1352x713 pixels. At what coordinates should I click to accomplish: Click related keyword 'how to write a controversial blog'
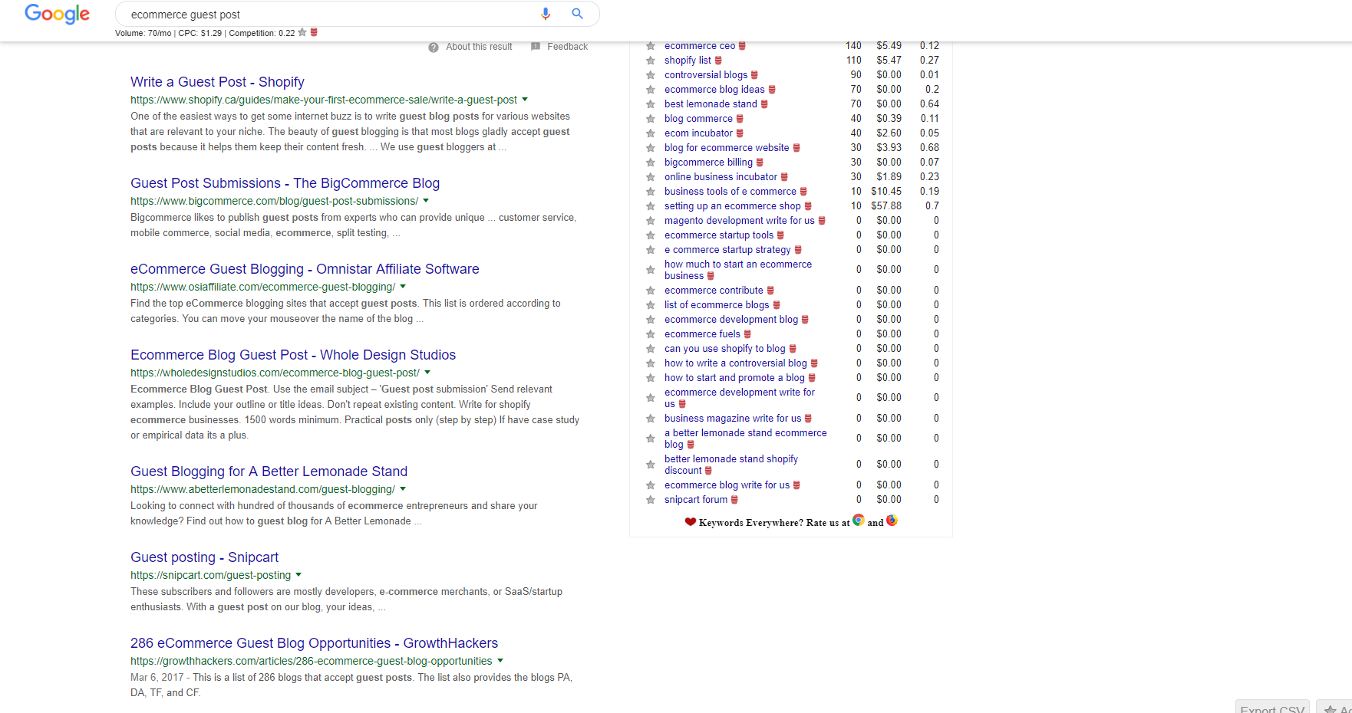pyautogui.click(x=736, y=363)
